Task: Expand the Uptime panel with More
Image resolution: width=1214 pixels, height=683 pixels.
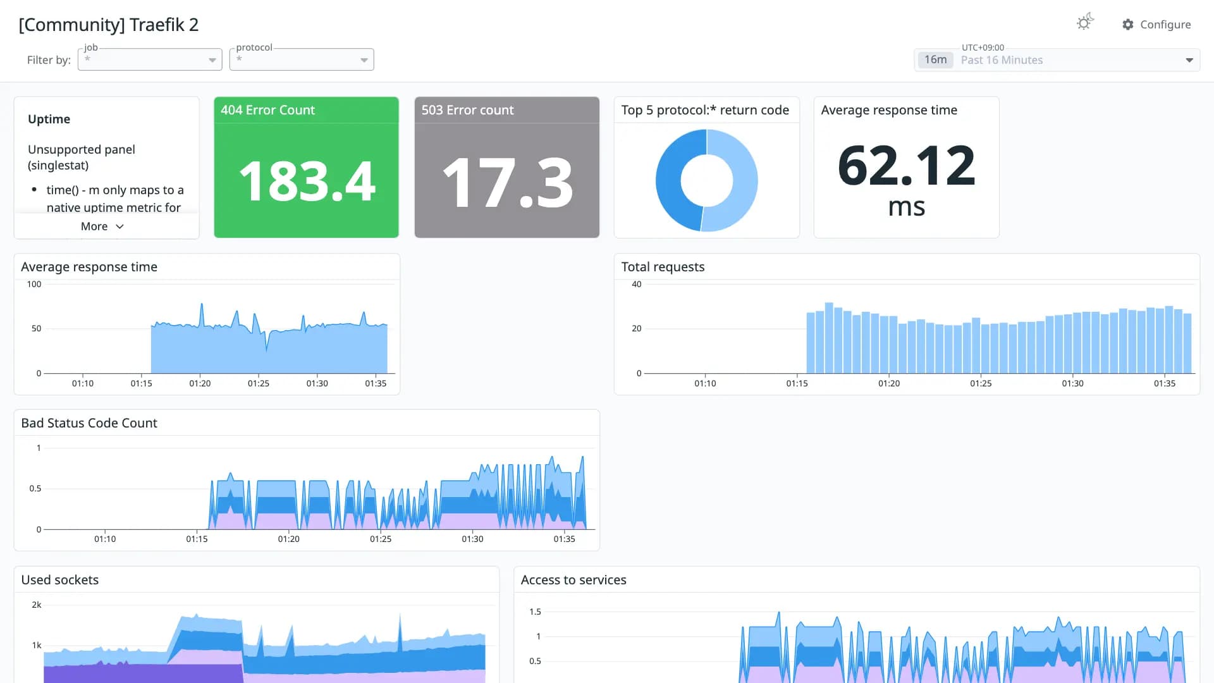Action: point(102,226)
